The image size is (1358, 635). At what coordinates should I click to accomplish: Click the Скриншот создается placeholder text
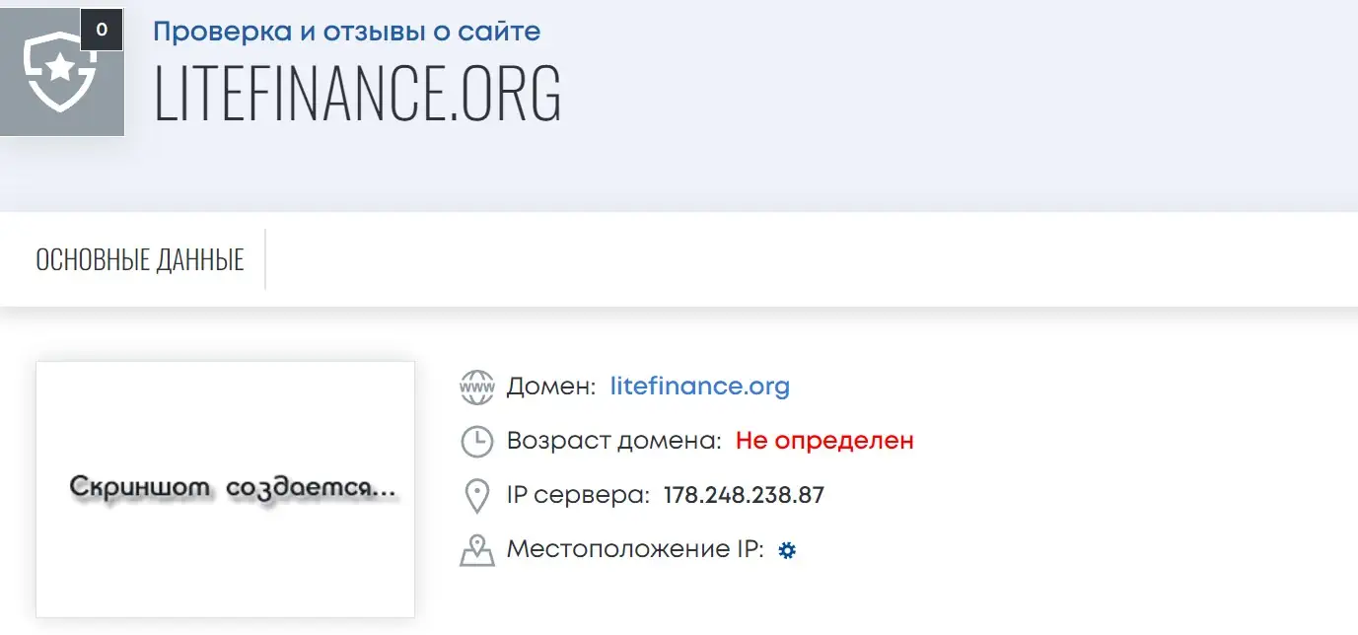234,488
